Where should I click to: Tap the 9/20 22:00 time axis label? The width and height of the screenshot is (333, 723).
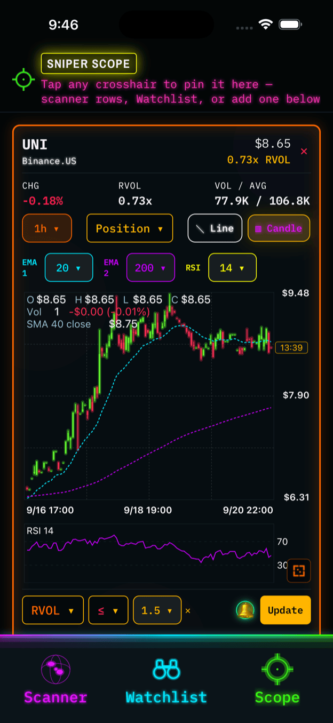click(x=248, y=510)
